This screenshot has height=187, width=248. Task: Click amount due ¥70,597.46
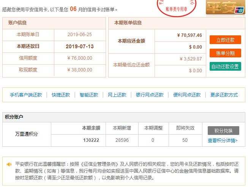coord(190,35)
